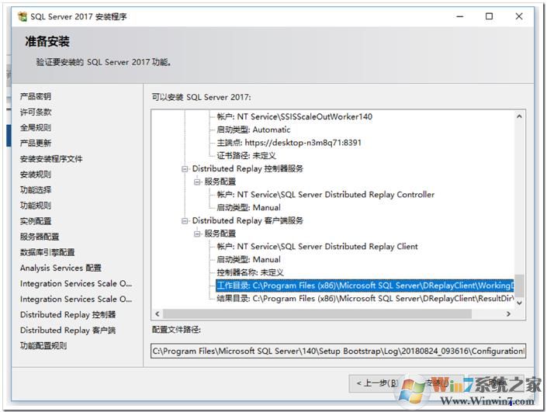
Task: Collapse 服务配置 under Distributed Replay 客户端服务
Action: tap(197, 234)
